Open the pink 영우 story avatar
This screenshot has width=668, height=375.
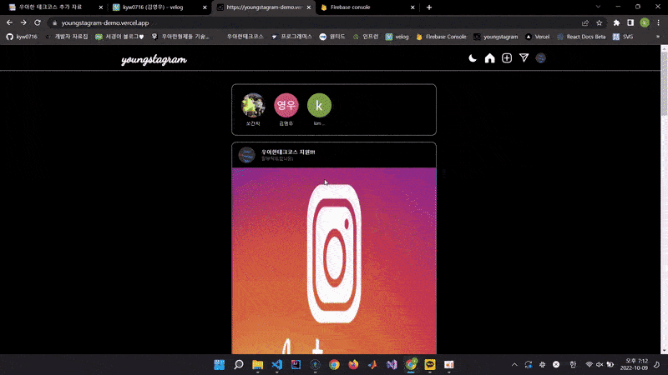[x=286, y=105]
